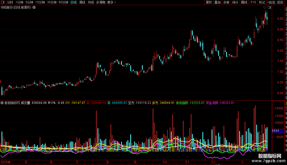287x165 pixels.
Task: Open F10 company information
Action: point(253,2)
